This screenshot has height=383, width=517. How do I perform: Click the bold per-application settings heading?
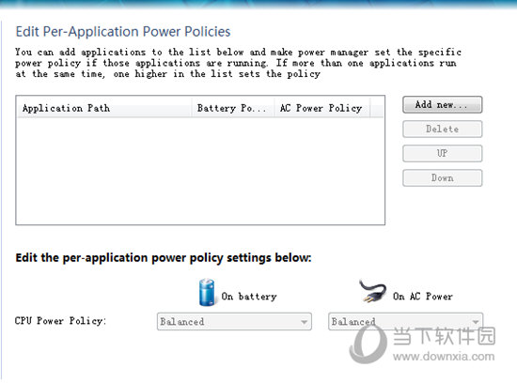[164, 257]
